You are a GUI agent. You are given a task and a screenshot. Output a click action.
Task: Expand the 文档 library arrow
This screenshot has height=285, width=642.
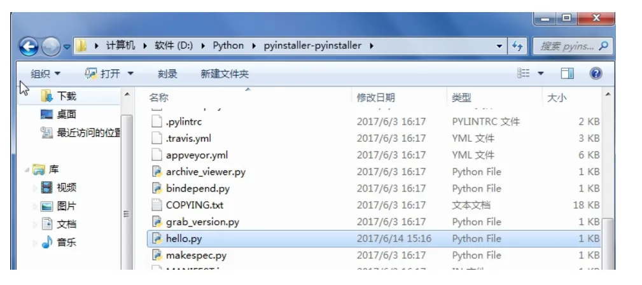[x=35, y=224]
